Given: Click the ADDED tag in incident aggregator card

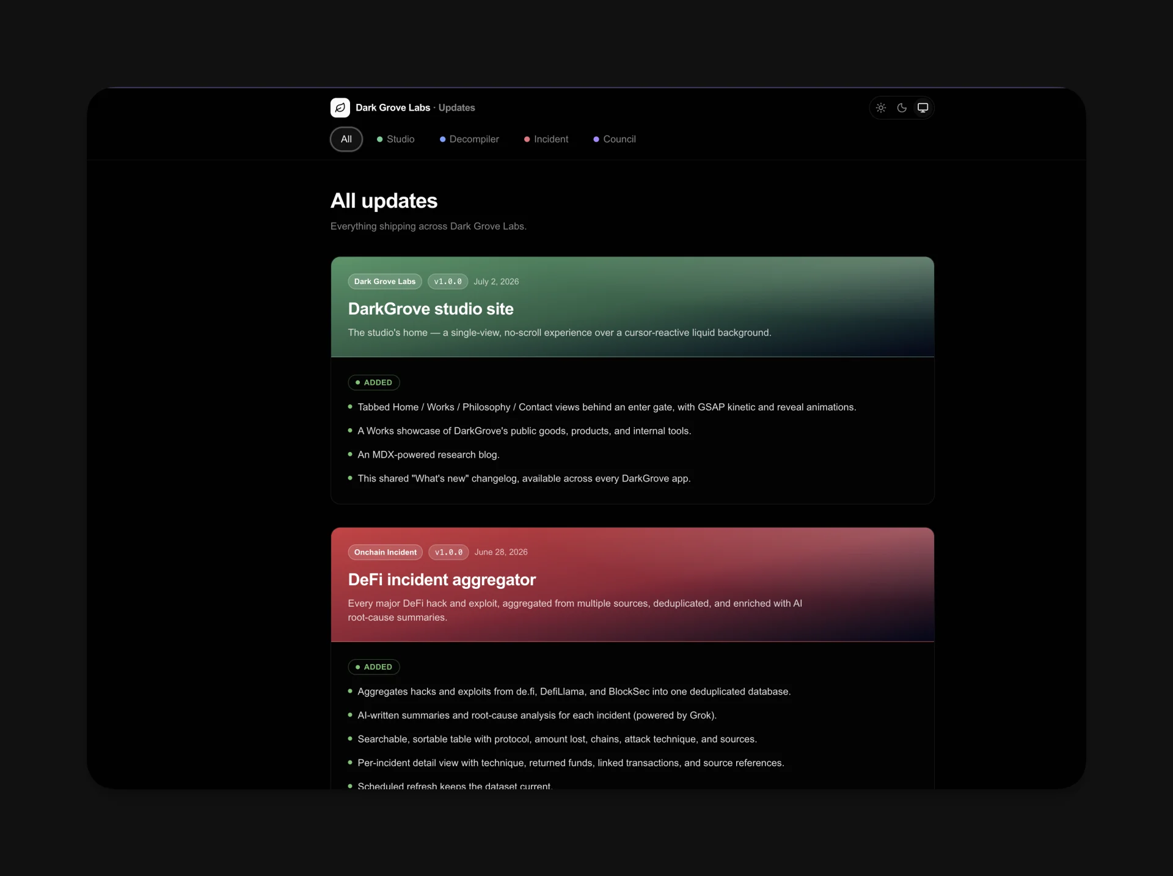Looking at the screenshot, I should coord(374,667).
